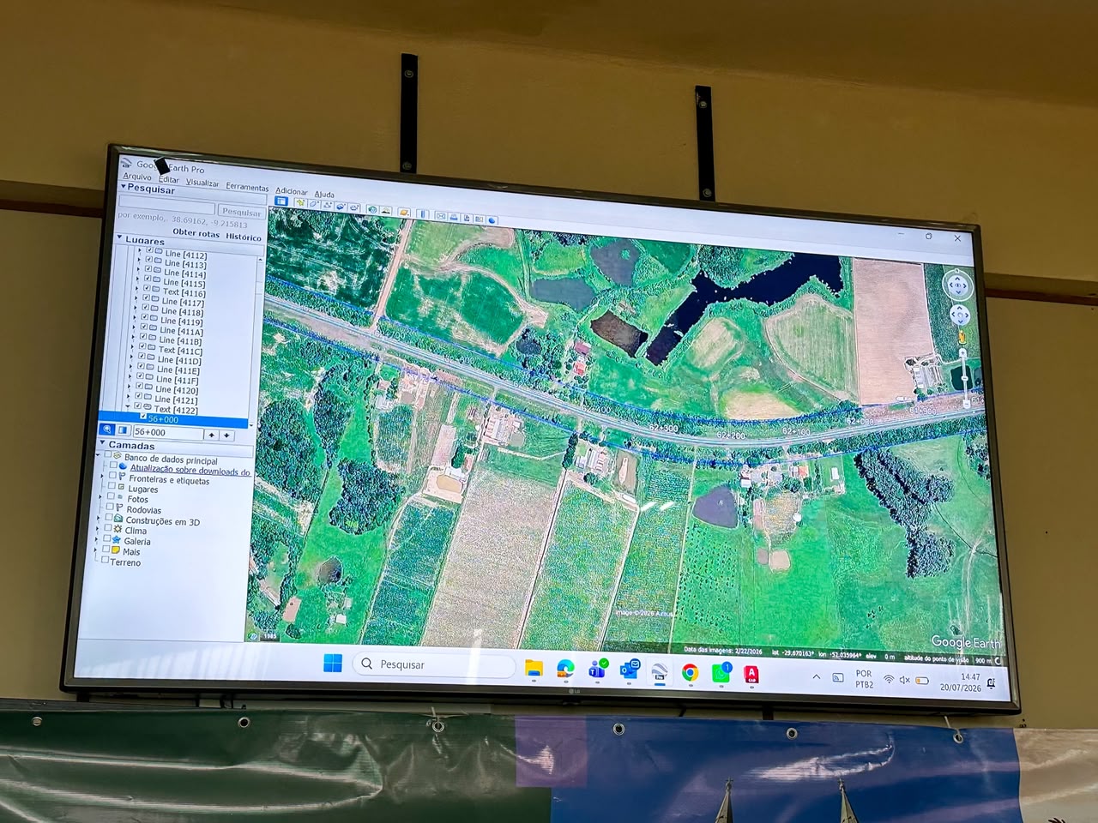Toggle the sidebar panel toolbar icon
The width and height of the screenshot is (1098, 823).
pyautogui.click(x=281, y=201)
